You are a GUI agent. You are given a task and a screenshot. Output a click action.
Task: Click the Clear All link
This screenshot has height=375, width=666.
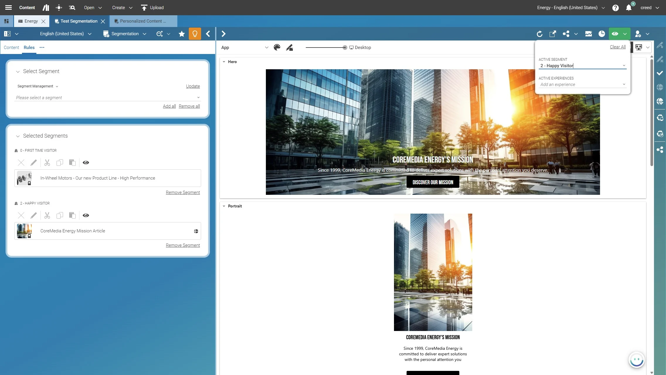[618, 47]
